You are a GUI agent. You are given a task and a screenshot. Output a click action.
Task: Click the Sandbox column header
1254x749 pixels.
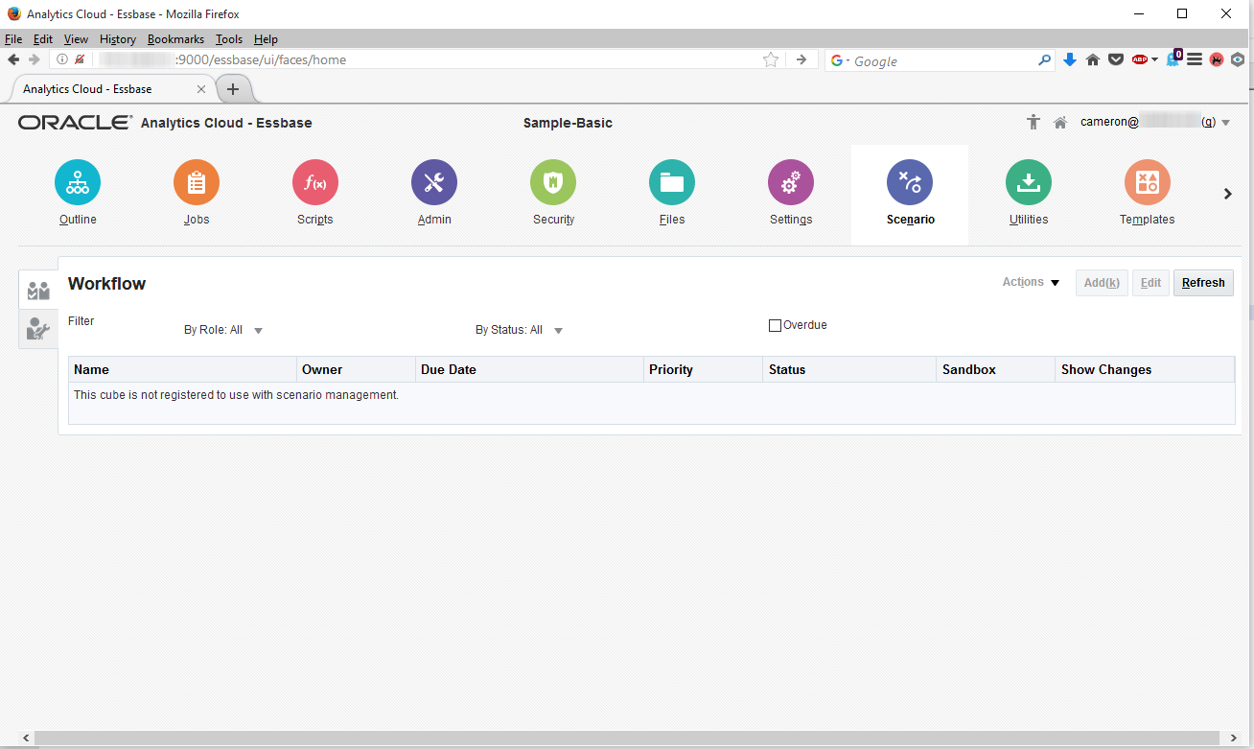[x=996, y=369]
